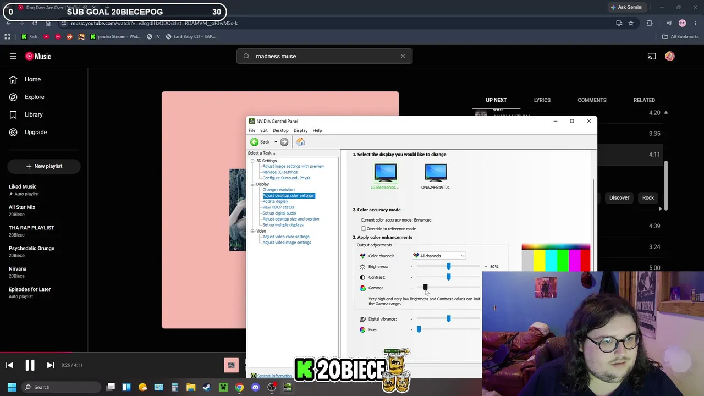Open the Display menu in NVIDIA Control Panel
The height and width of the screenshot is (396, 704).
pos(300,130)
